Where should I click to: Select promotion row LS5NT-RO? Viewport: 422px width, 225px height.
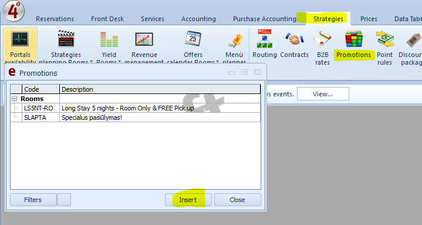tap(136, 108)
